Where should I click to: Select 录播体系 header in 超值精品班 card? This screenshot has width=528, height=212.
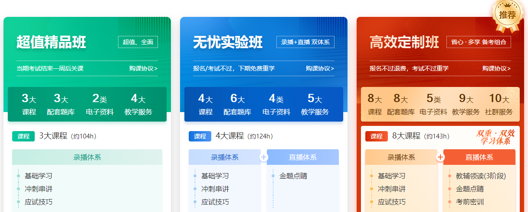click(87, 157)
